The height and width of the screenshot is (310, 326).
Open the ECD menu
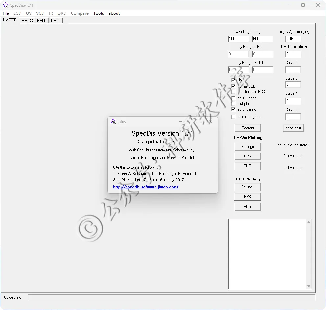[17, 13]
